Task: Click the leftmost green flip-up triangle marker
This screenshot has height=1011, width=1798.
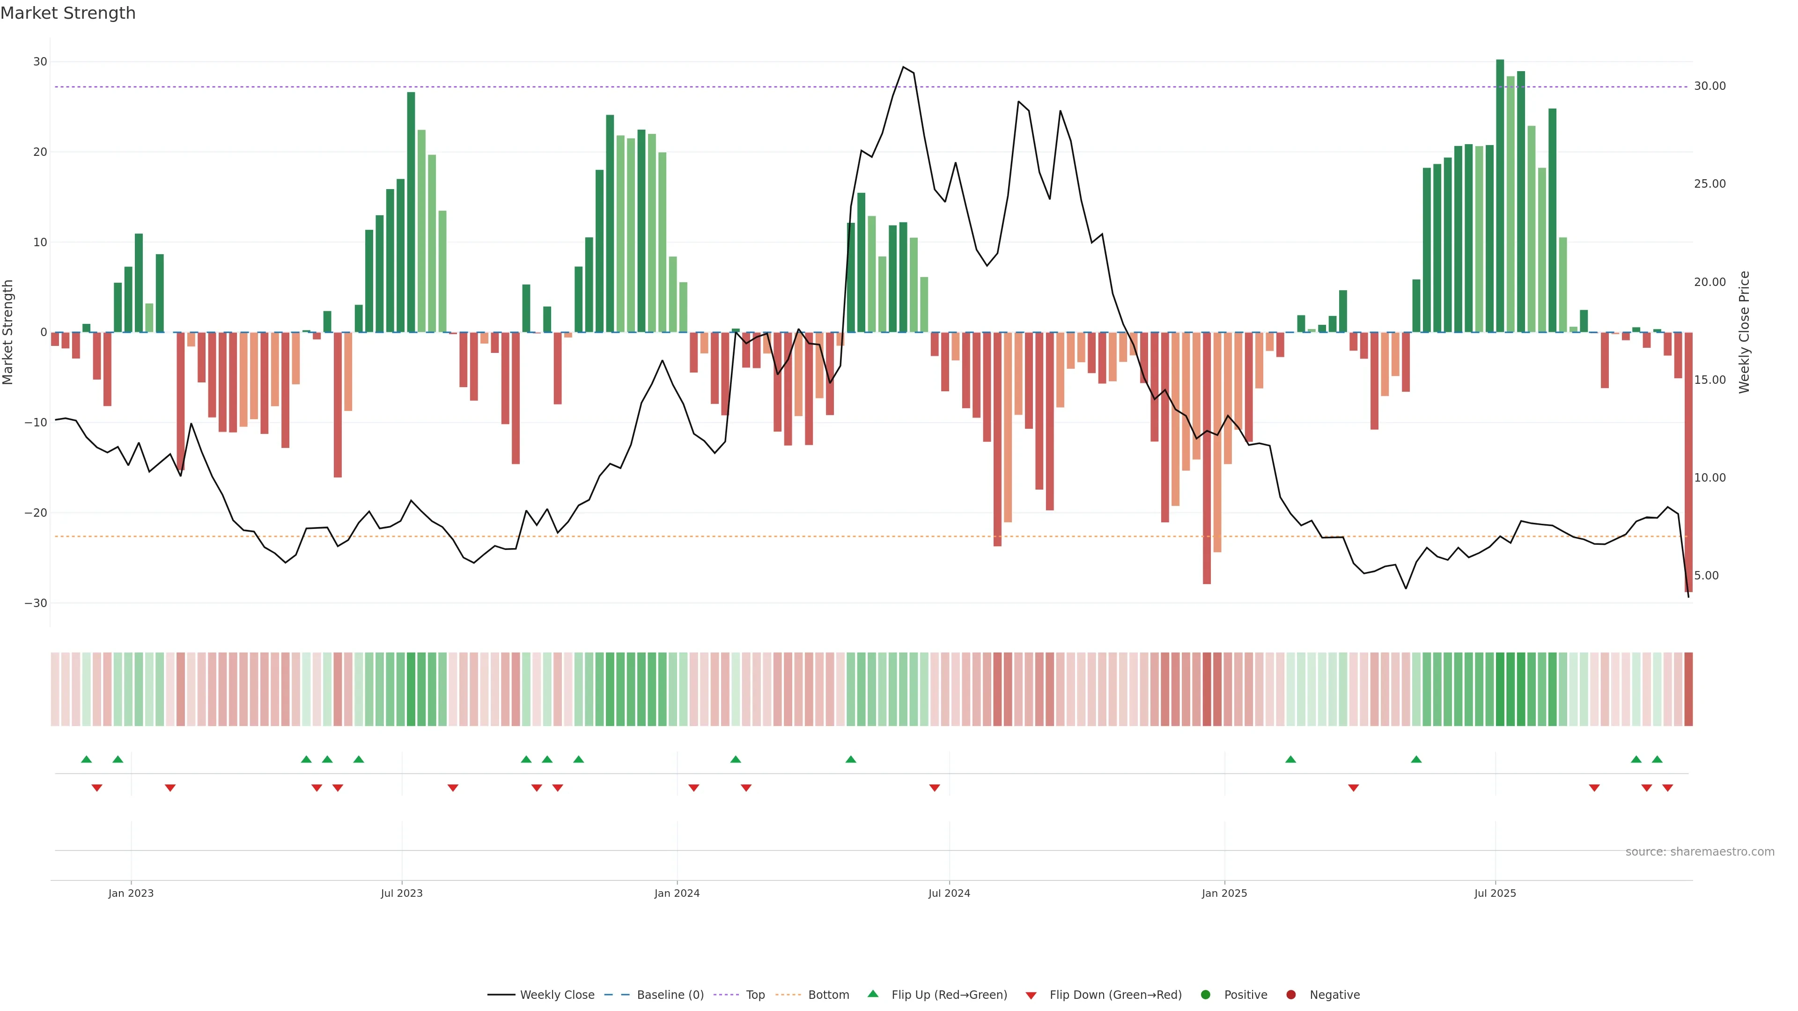Action: point(87,759)
